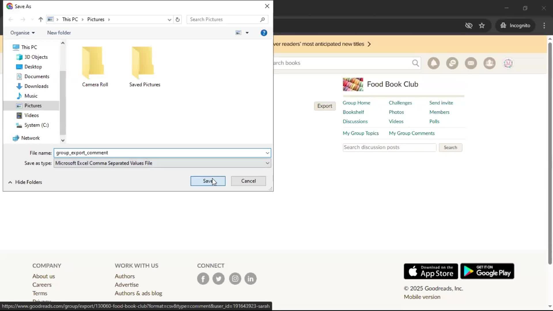This screenshot has height=311, width=553.
Task: Click the Cancel button
Action: click(x=248, y=181)
